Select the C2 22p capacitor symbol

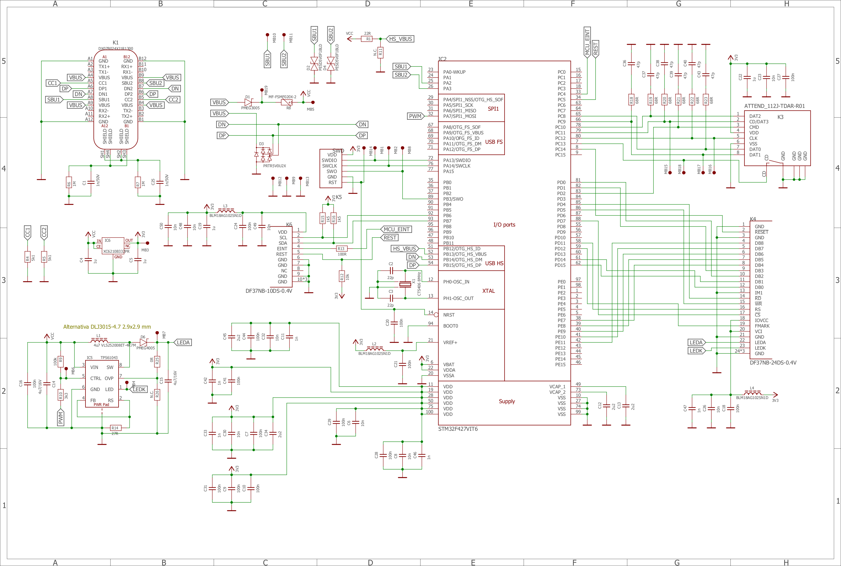(x=392, y=271)
